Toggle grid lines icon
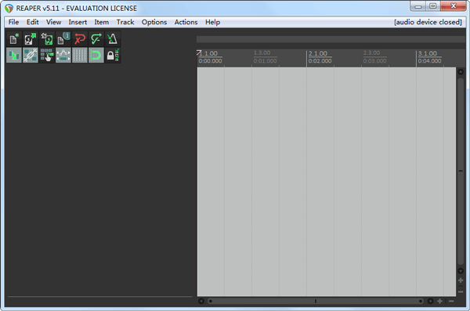Image resolution: width=470 pixels, height=311 pixels. pos(80,55)
